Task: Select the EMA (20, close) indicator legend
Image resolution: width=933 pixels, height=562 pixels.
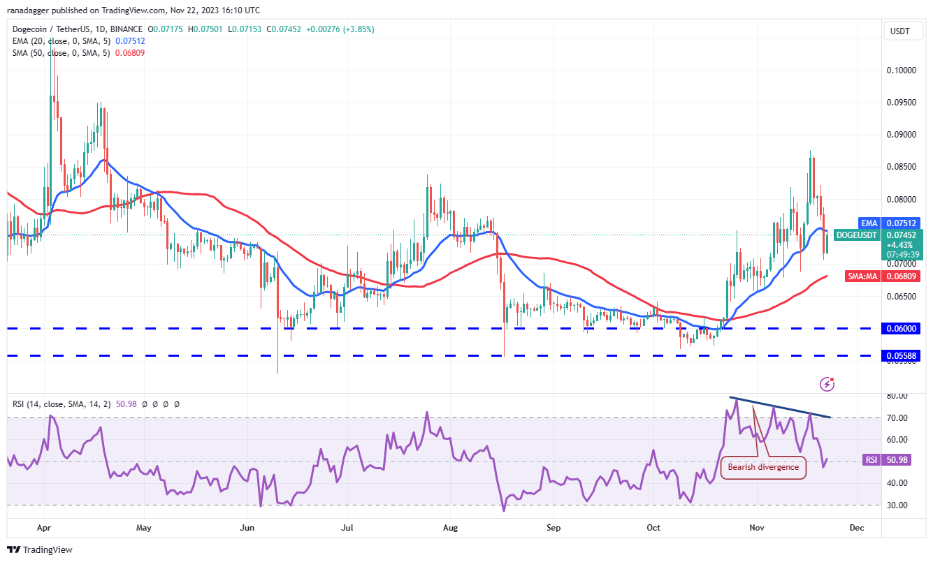Action: 70,40
